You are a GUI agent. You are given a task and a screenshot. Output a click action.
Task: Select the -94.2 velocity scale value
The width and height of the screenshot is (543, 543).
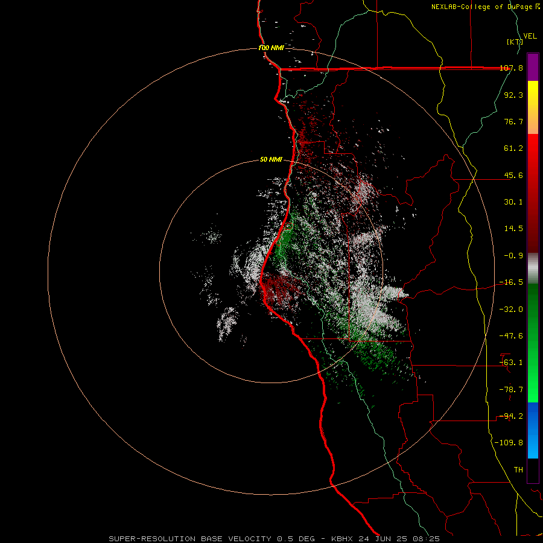511,416
